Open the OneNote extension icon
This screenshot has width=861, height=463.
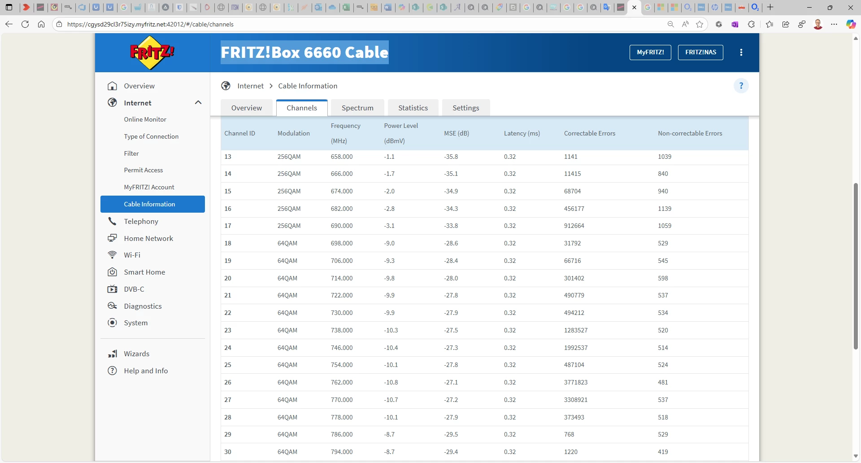point(735,24)
